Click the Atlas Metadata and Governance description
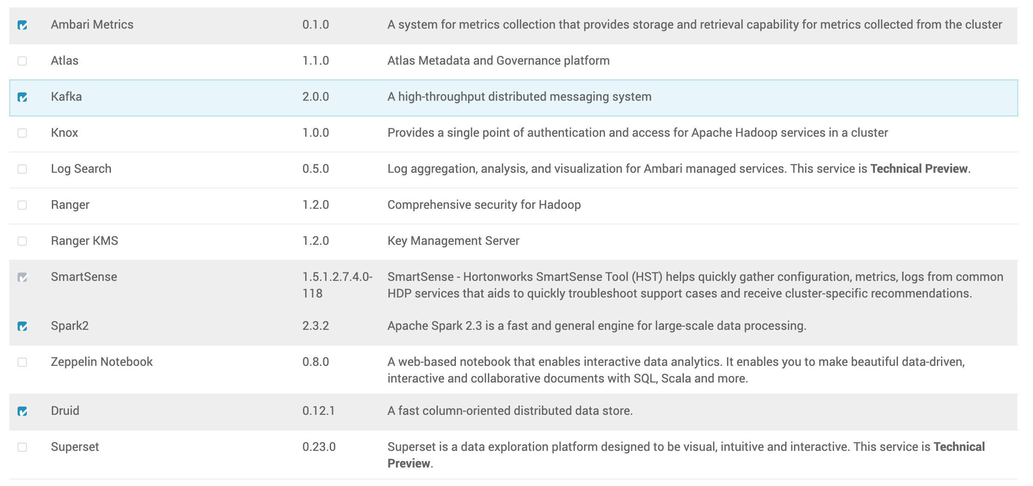This screenshot has width=1033, height=486. click(498, 61)
